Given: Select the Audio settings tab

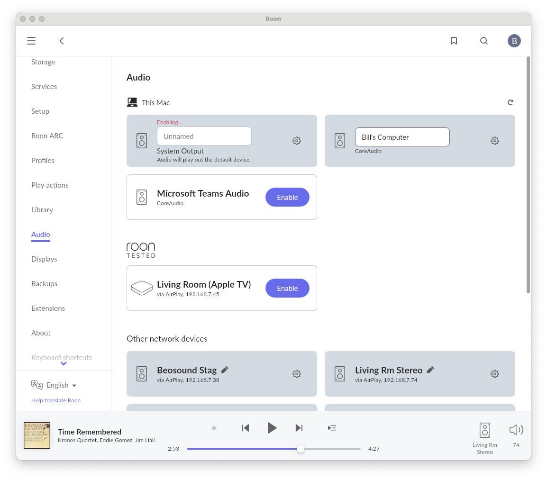Looking at the screenshot, I should pos(40,235).
